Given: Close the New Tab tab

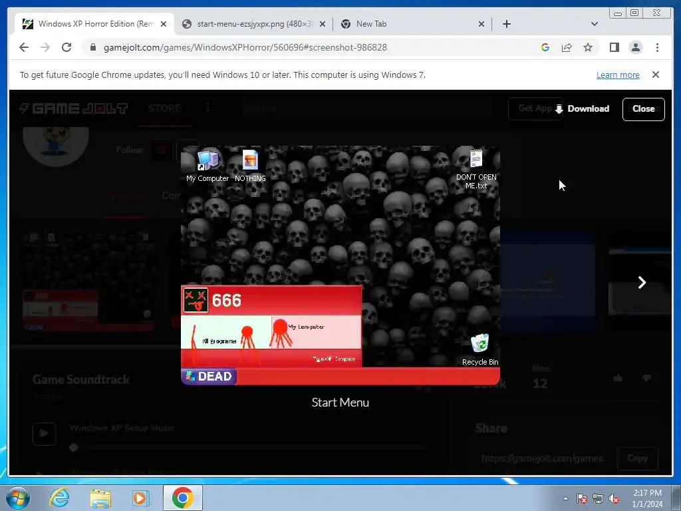Looking at the screenshot, I should [x=481, y=24].
